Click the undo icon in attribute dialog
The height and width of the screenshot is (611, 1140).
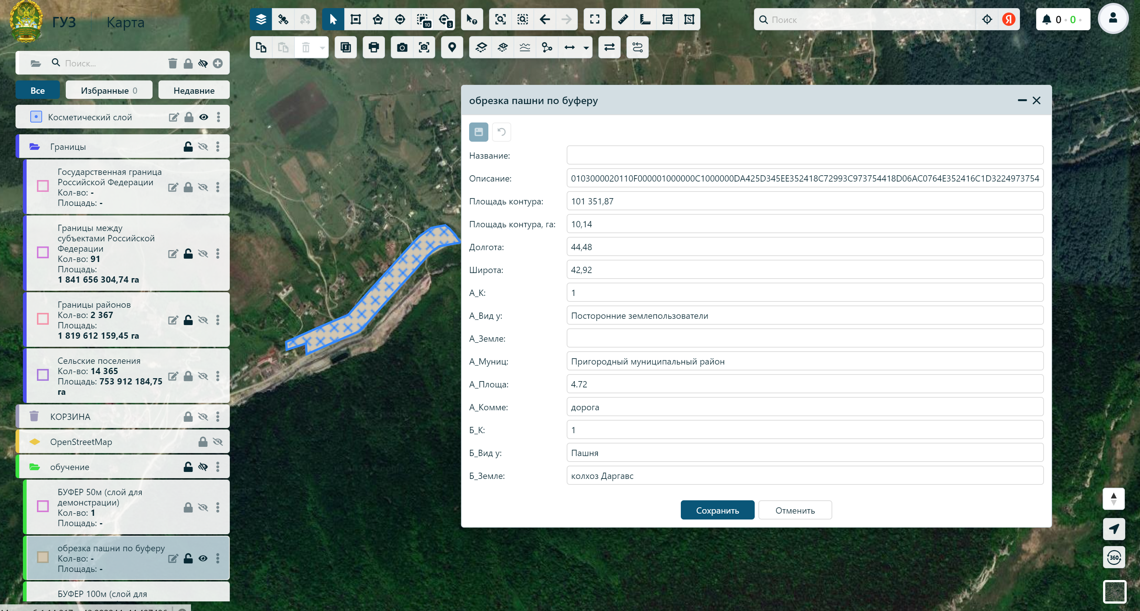(501, 132)
